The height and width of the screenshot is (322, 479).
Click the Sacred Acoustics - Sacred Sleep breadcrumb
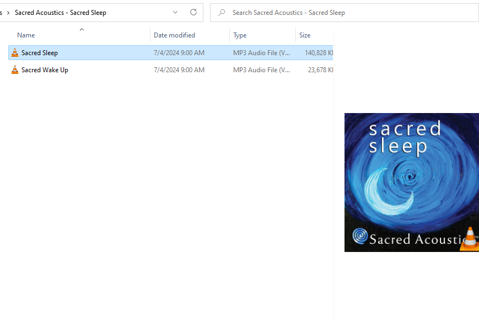tap(61, 12)
